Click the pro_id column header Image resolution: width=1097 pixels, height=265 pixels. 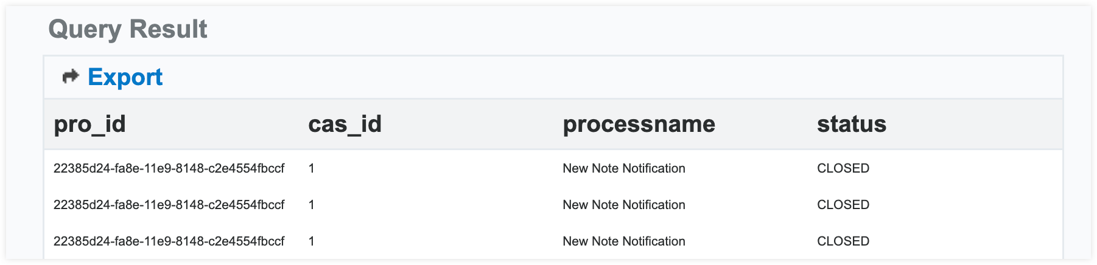click(89, 124)
